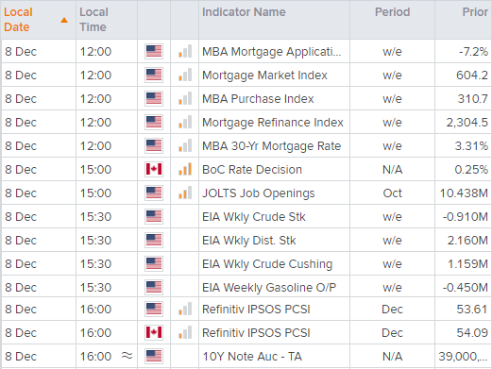Click the approximate time symbol beside 10Y Note Auction

(x=127, y=356)
